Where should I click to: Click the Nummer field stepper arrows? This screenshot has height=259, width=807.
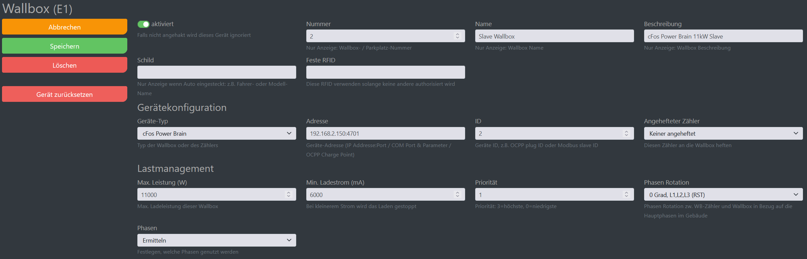tap(457, 36)
